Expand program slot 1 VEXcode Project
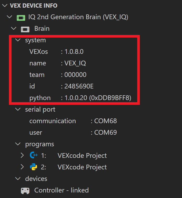Image resolution: width=182 pixels, height=198 pixels. tap(23, 155)
